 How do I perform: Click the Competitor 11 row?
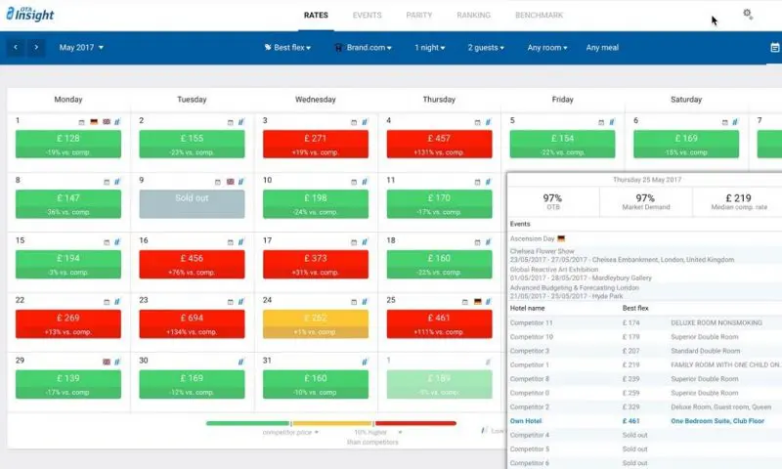point(645,323)
